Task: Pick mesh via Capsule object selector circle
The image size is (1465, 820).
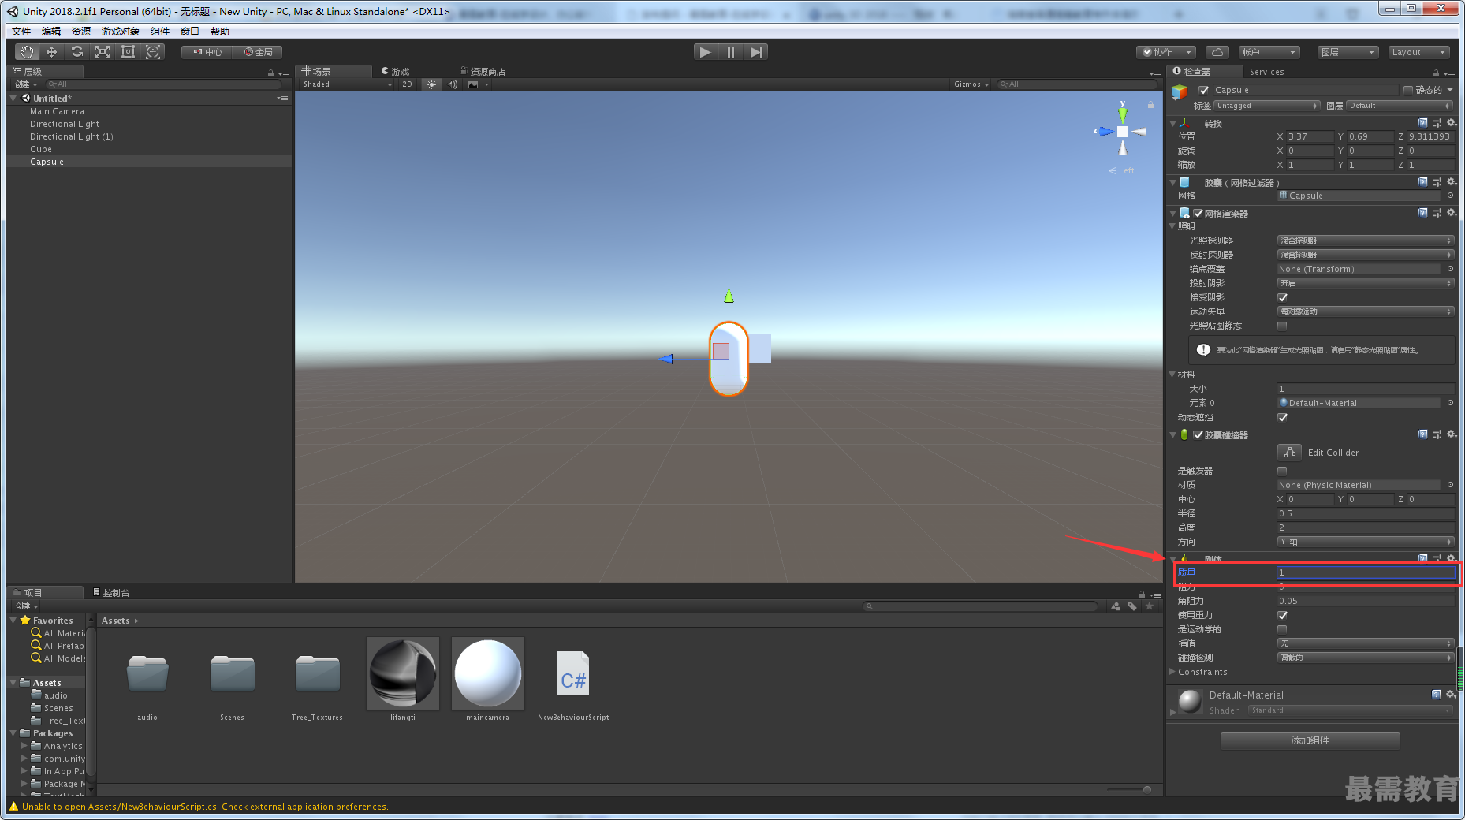Action: pyautogui.click(x=1450, y=196)
